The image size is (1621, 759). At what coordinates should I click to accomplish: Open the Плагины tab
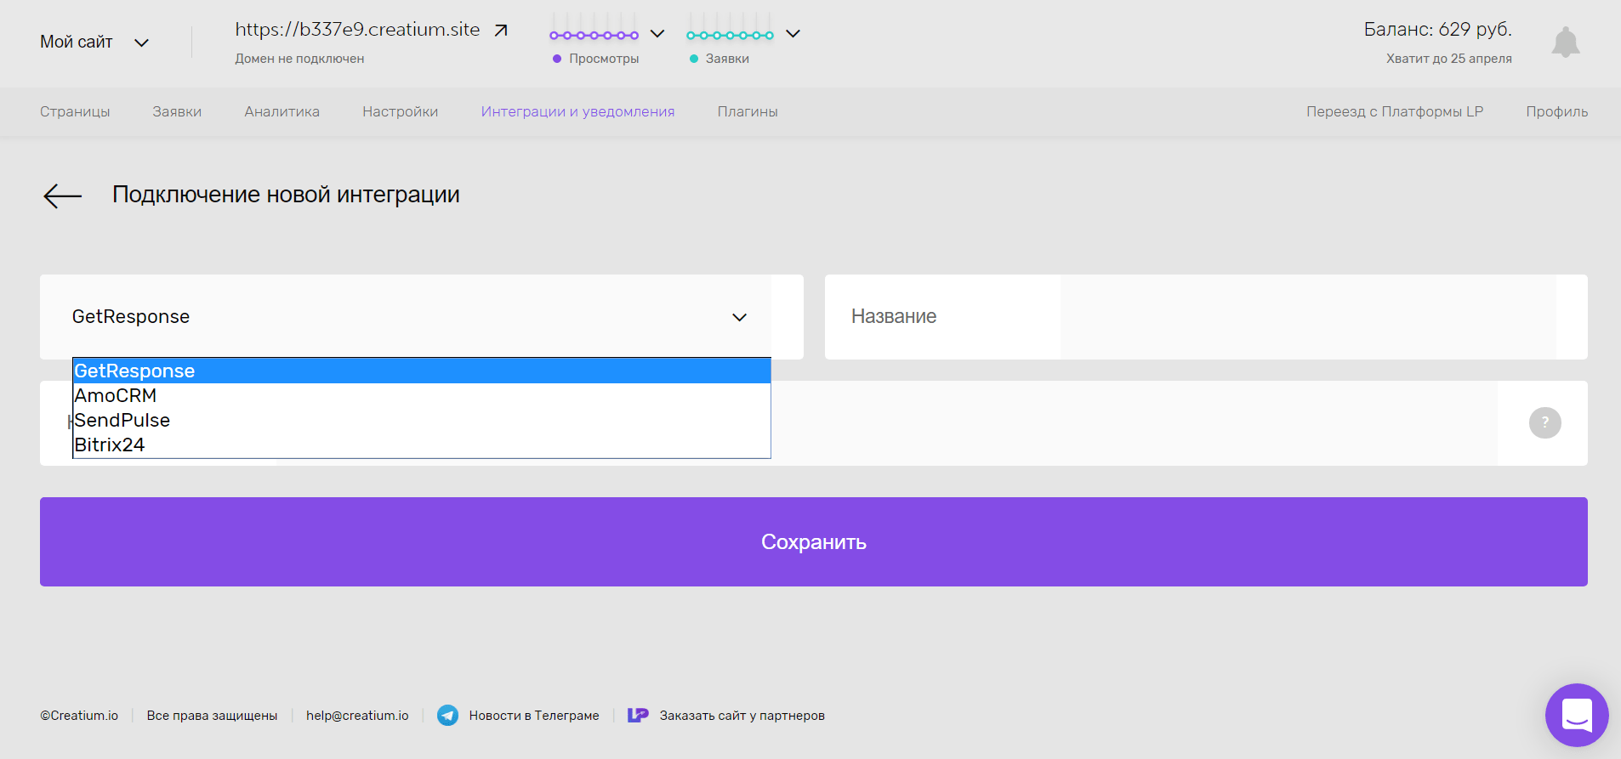pyautogui.click(x=748, y=111)
